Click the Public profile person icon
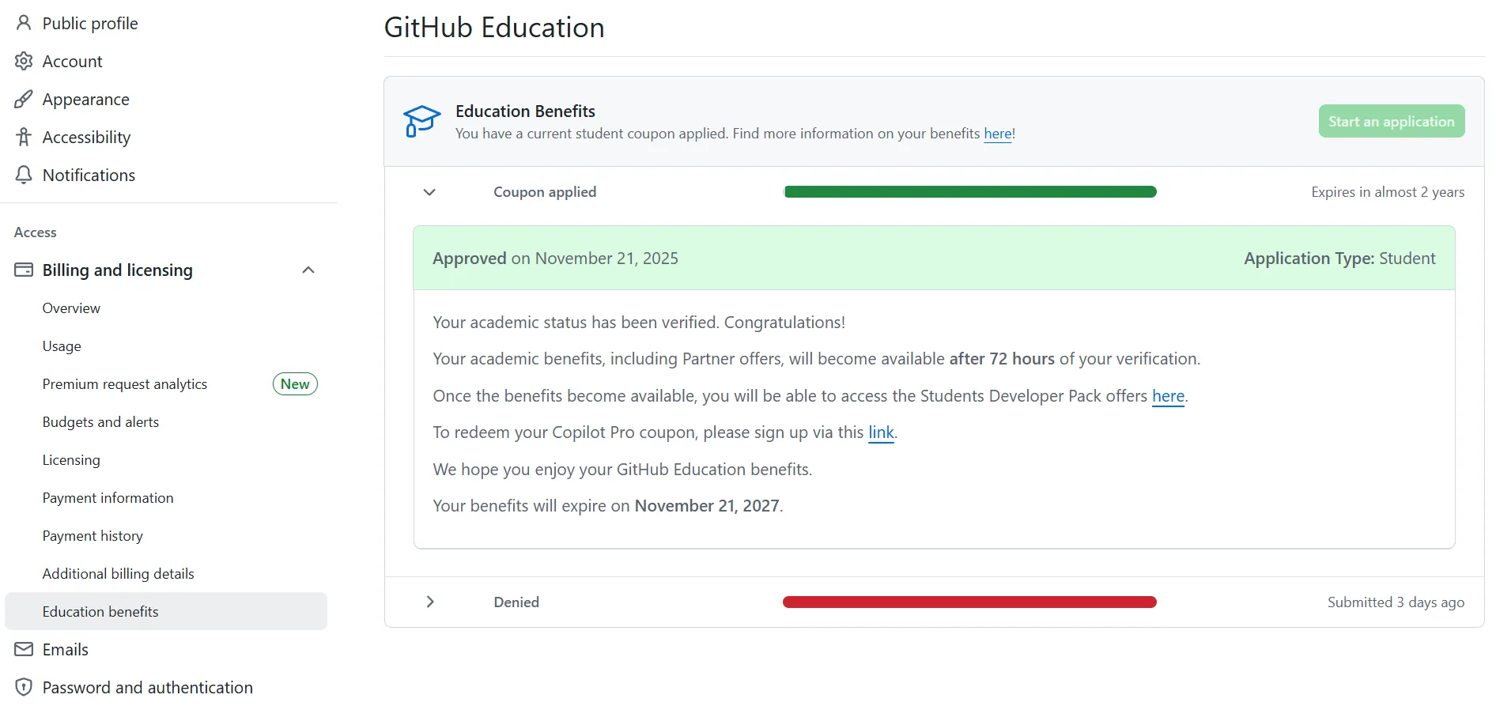 pyautogui.click(x=24, y=23)
